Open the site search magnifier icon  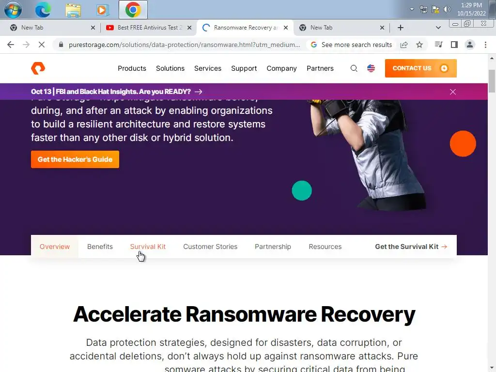point(354,68)
